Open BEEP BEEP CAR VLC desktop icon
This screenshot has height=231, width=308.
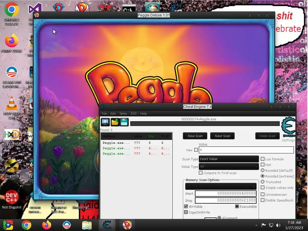click(x=12, y=108)
